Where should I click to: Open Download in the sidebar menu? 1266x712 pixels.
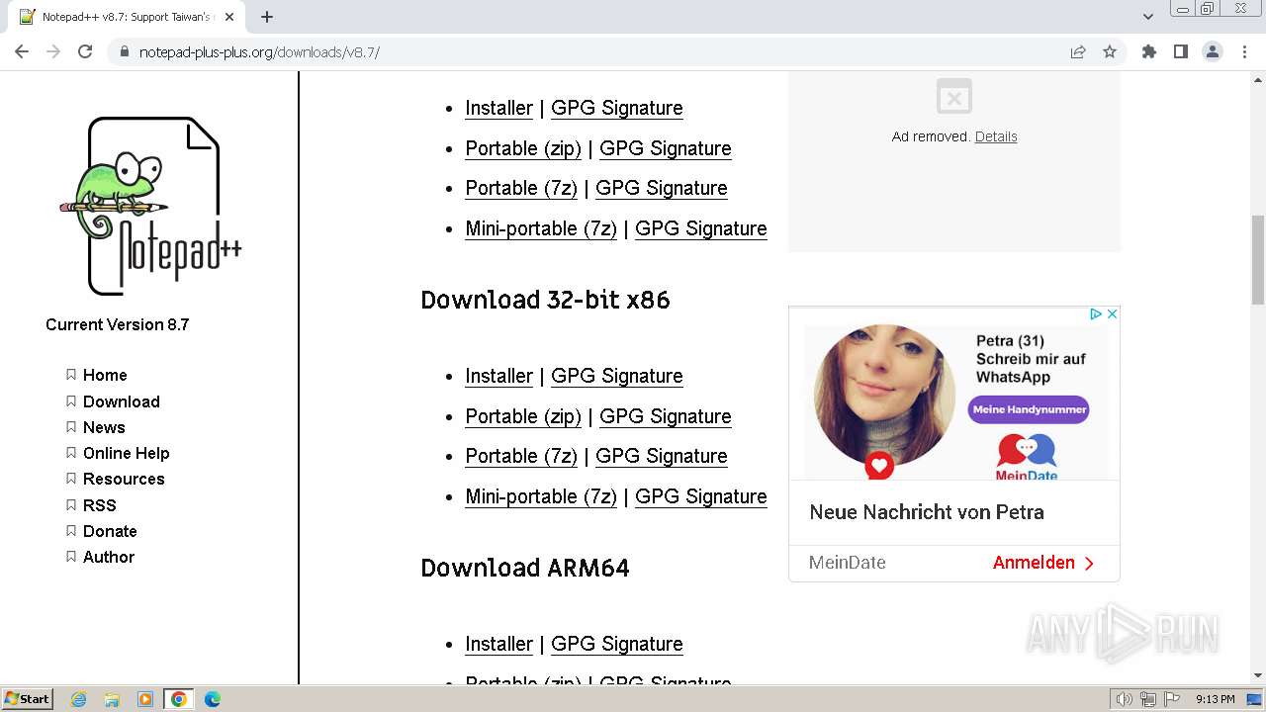click(x=122, y=401)
